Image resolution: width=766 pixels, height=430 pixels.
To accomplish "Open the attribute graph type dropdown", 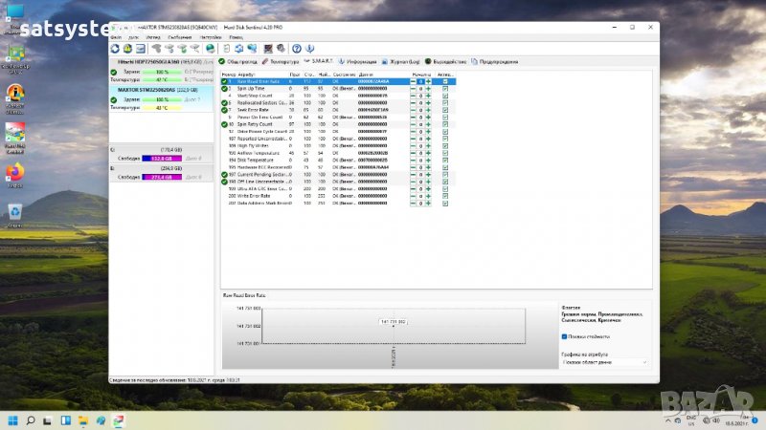I will pyautogui.click(x=603, y=364).
